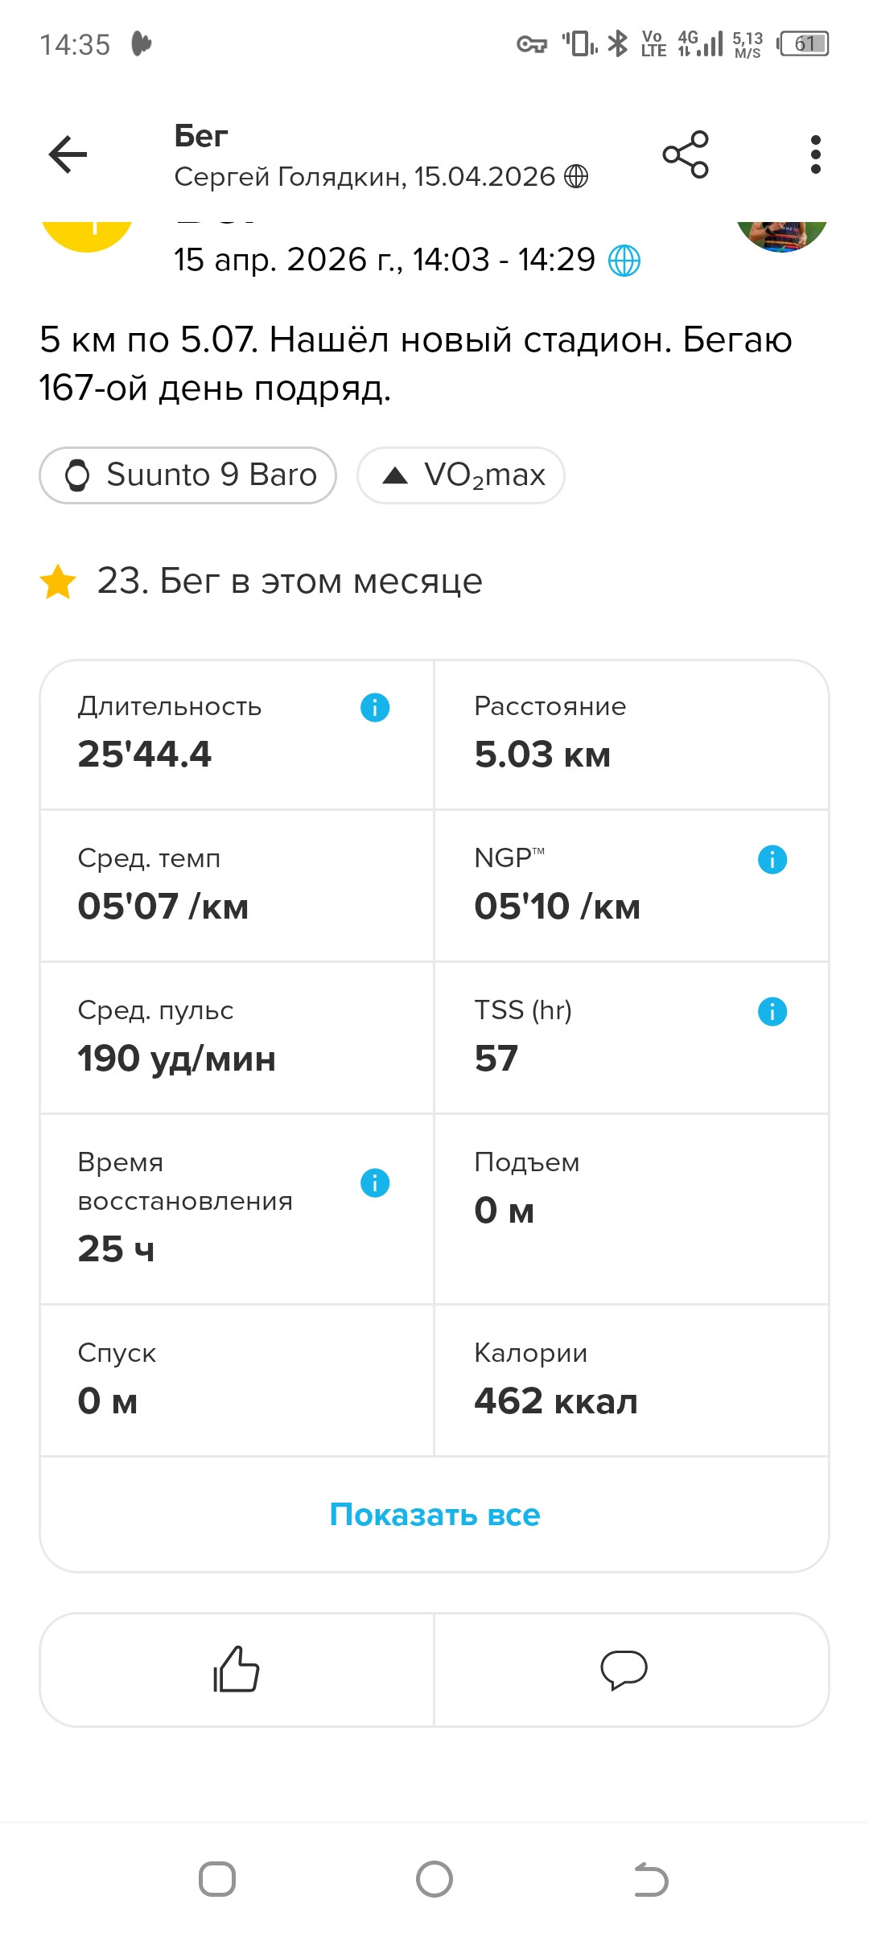This screenshot has height=1937, width=869.
Task: Tap the info icon next to Длительность
Action: (375, 708)
